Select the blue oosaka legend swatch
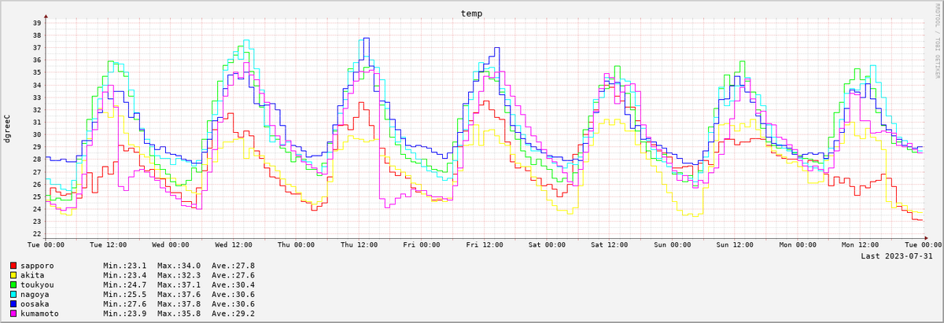 (13, 303)
